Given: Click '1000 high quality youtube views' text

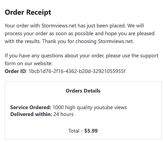Looking at the screenshot, I should [90, 108].
